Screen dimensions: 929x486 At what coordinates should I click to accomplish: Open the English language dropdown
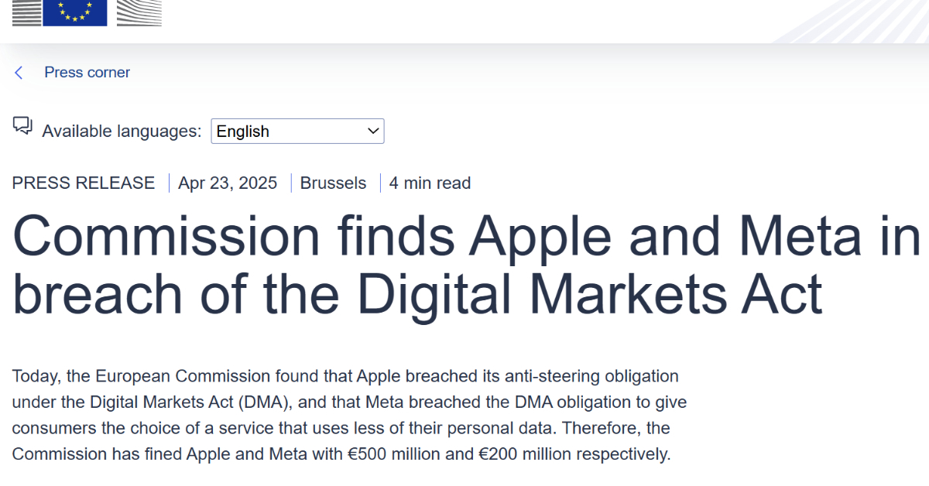pyautogui.click(x=297, y=132)
